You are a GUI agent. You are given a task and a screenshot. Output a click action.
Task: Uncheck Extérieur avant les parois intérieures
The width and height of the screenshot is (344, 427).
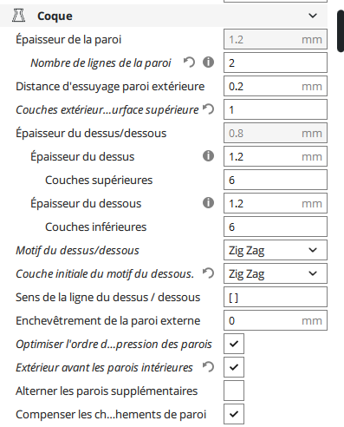pyautogui.click(x=234, y=367)
